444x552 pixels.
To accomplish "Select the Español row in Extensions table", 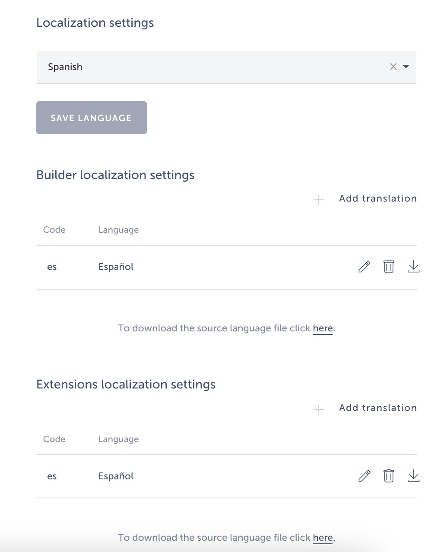I will (227, 476).
